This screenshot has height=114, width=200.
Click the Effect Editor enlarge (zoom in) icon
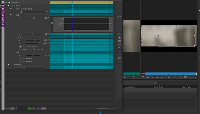[x=119, y=38]
